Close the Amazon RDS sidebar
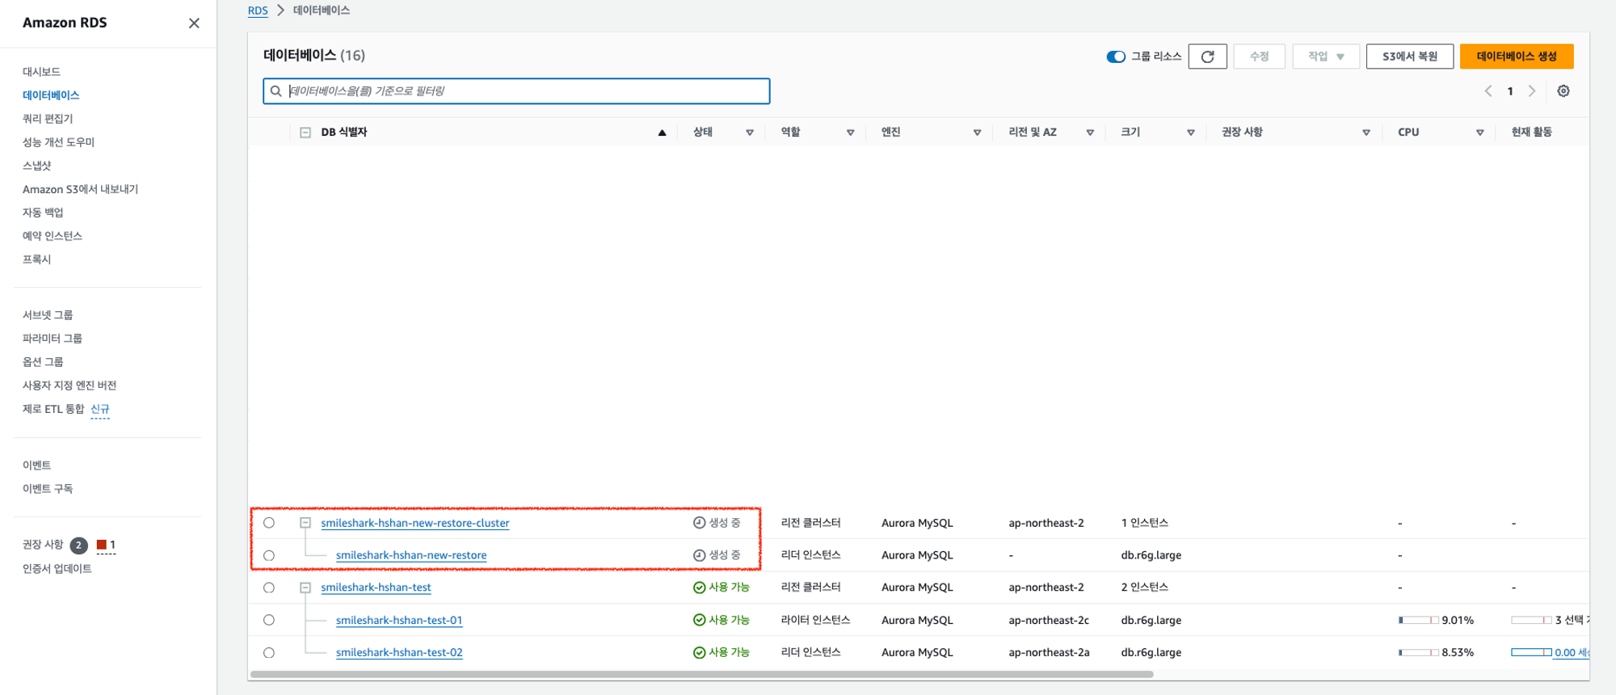The image size is (1616, 695). [x=194, y=23]
